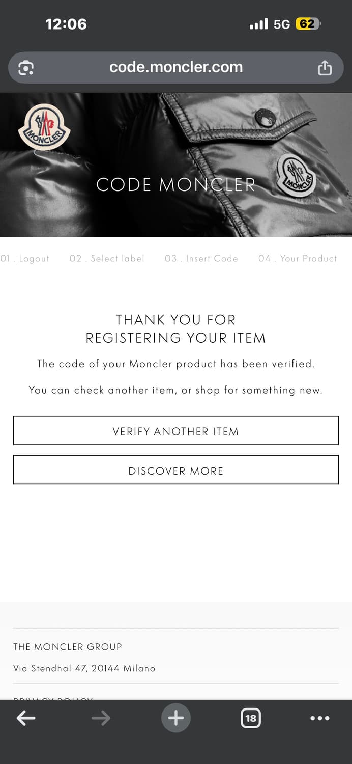This screenshot has height=764, width=352.
Task: Click the Discover More button
Action: [176, 470]
